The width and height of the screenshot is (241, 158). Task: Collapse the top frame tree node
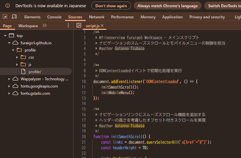(x=5, y=36)
